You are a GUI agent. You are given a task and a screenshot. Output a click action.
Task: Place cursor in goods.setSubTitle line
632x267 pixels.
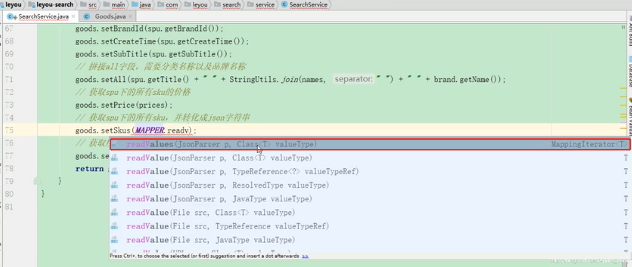[x=153, y=54]
